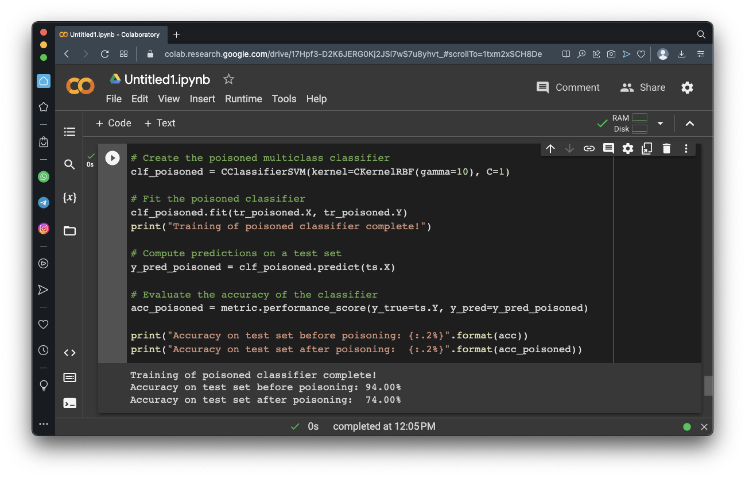
Task: Move the cell up
Action: tap(550, 149)
